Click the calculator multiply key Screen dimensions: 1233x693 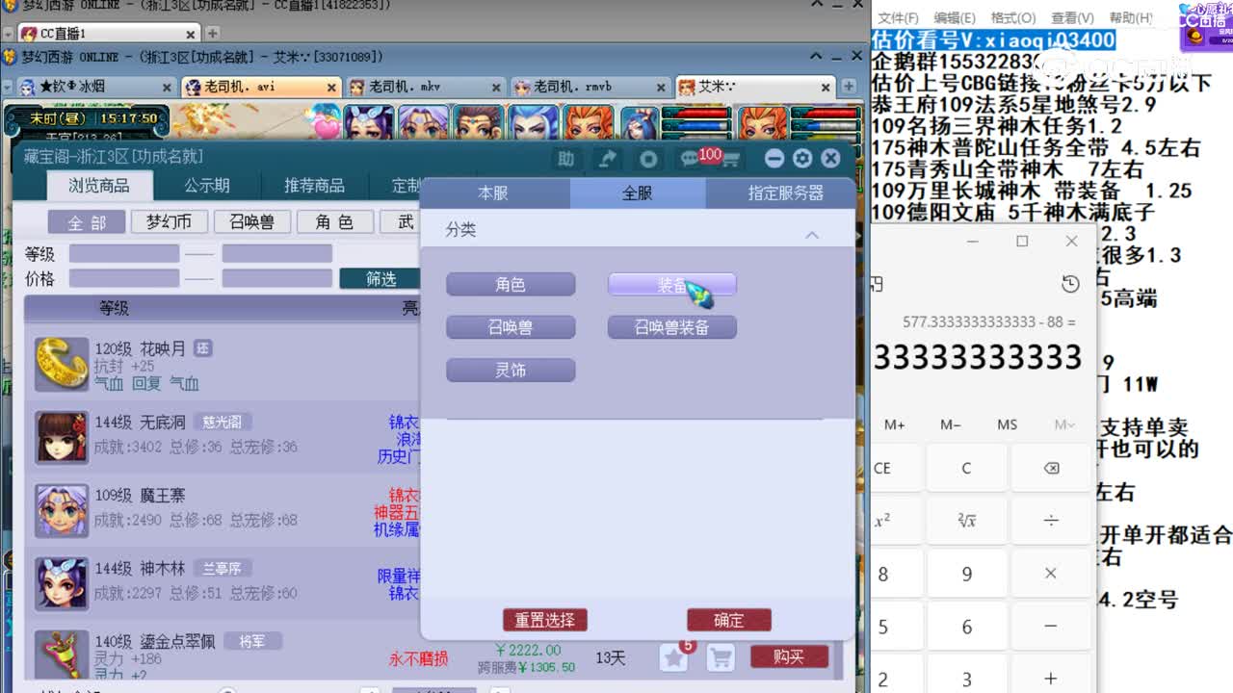[1051, 574]
